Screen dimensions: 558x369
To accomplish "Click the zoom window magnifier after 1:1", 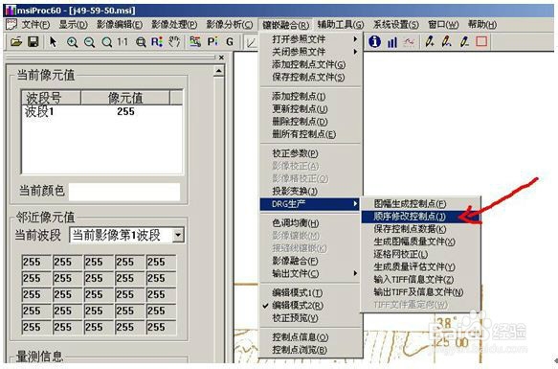I will [141, 42].
